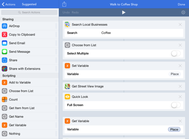The image size is (189, 139).
Task: Open the Place variable picker in Set Variable
Action: coord(175,74)
